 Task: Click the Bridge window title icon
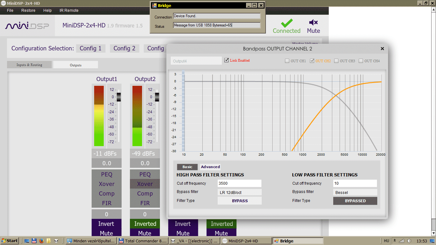[x=154, y=5]
